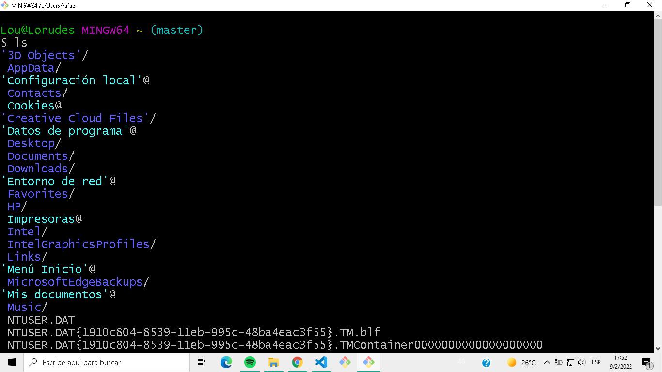Select the active Git Bash taskbar icon
Viewport: 662px width, 372px height.
pyautogui.click(x=368, y=362)
